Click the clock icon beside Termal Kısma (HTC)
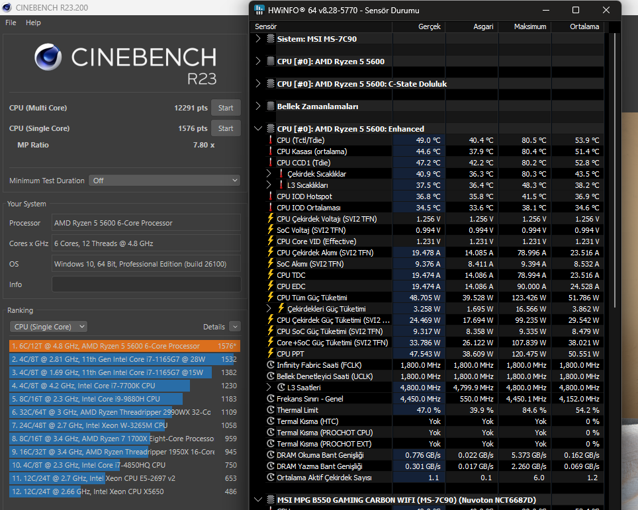 tap(271, 421)
